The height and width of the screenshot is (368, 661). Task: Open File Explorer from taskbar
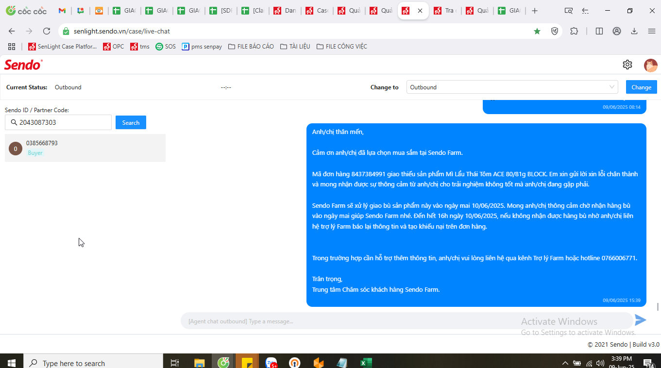coord(200,363)
